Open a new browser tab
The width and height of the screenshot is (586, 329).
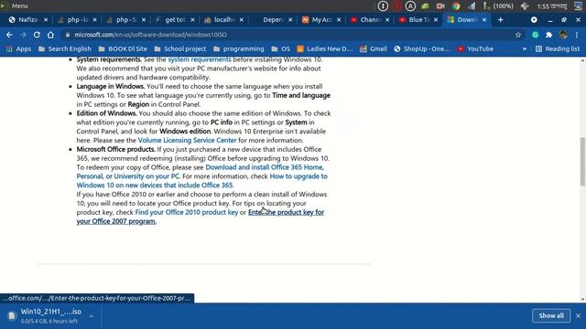(x=501, y=20)
